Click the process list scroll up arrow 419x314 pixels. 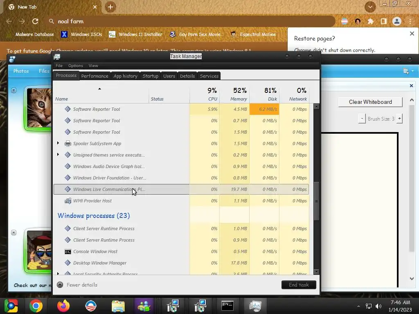click(x=316, y=107)
